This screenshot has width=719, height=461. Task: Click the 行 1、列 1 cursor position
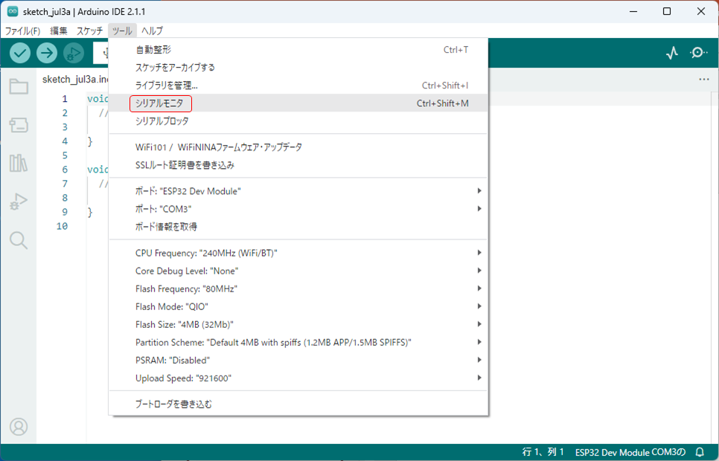(543, 452)
